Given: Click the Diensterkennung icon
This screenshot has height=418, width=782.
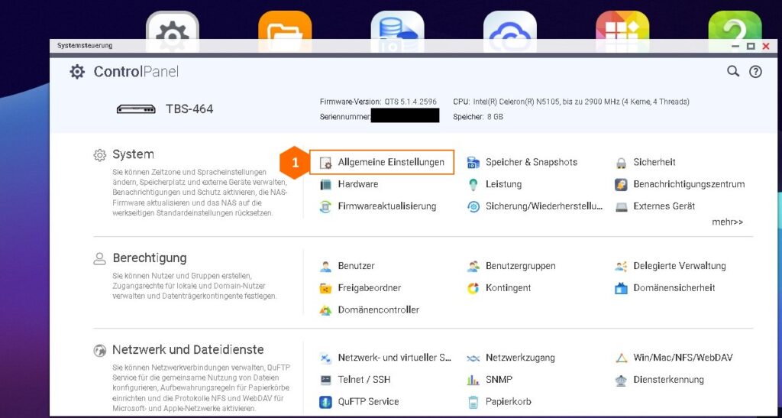Looking at the screenshot, I should click(621, 380).
